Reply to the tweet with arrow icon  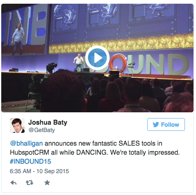(14, 183)
